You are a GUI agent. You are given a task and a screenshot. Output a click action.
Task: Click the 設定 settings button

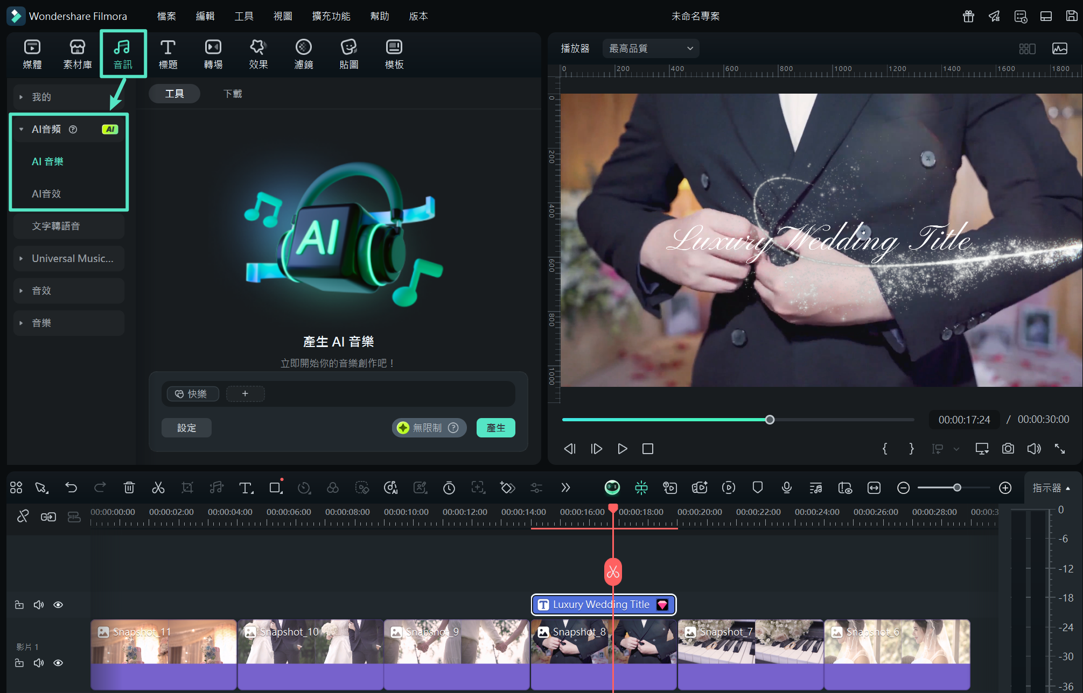pyautogui.click(x=186, y=428)
